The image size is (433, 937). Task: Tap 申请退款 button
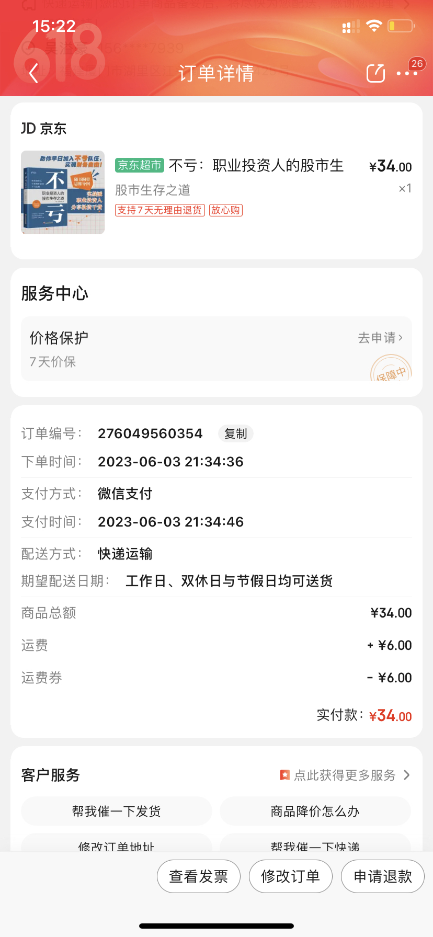383,876
